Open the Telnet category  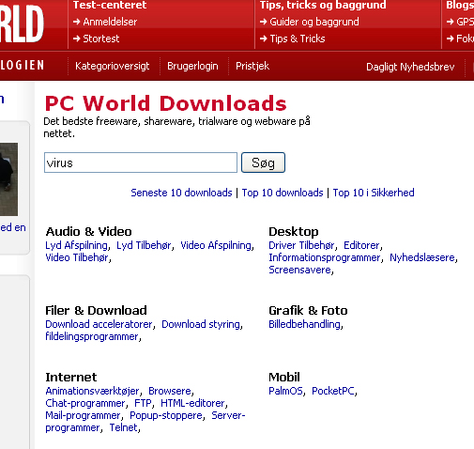coord(123,427)
